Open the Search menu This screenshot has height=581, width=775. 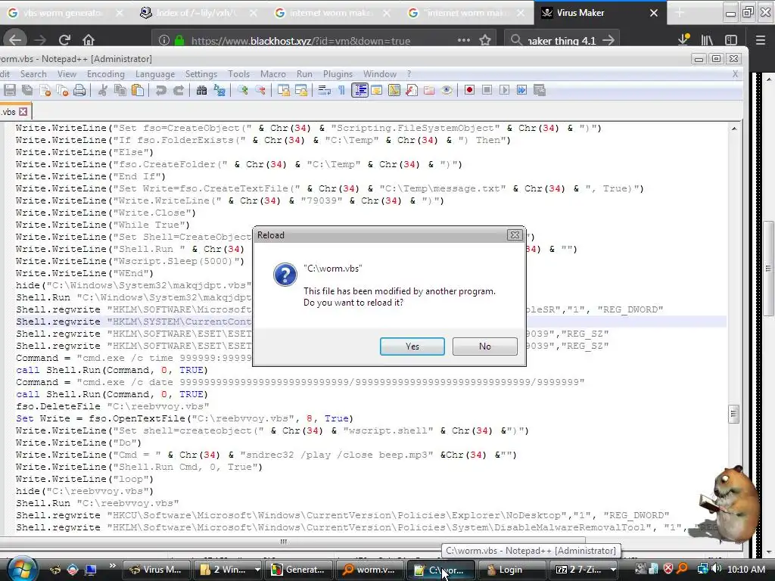point(33,74)
